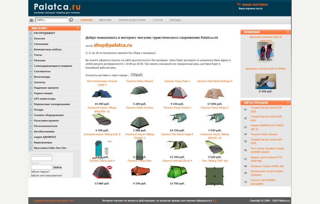Open Палатка Totem Summer product image

pos(139,122)
